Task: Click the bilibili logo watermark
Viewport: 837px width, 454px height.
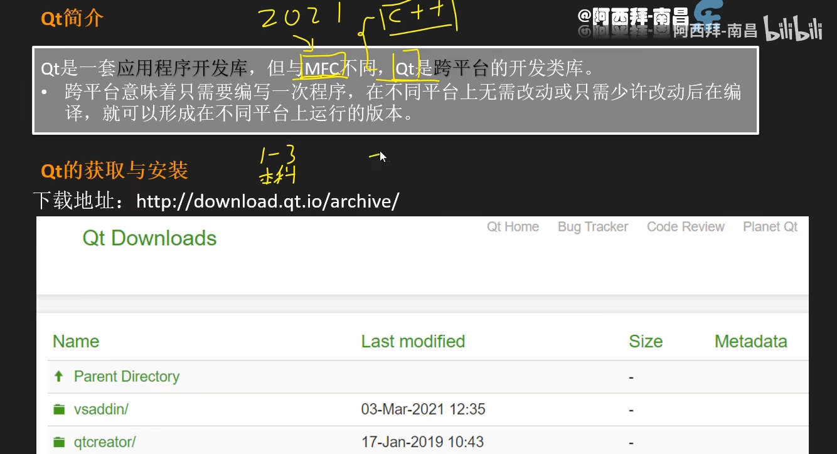Action: 793,30
